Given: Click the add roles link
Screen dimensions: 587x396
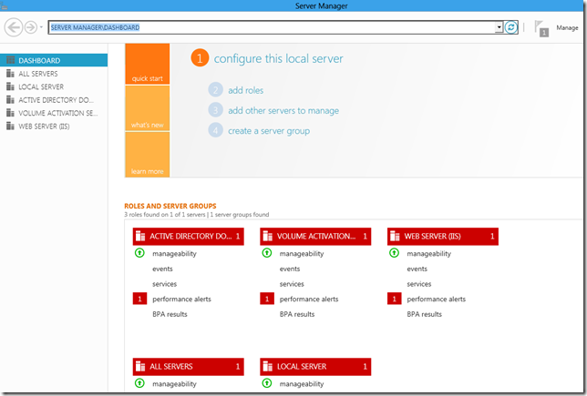Looking at the screenshot, I should (x=245, y=90).
